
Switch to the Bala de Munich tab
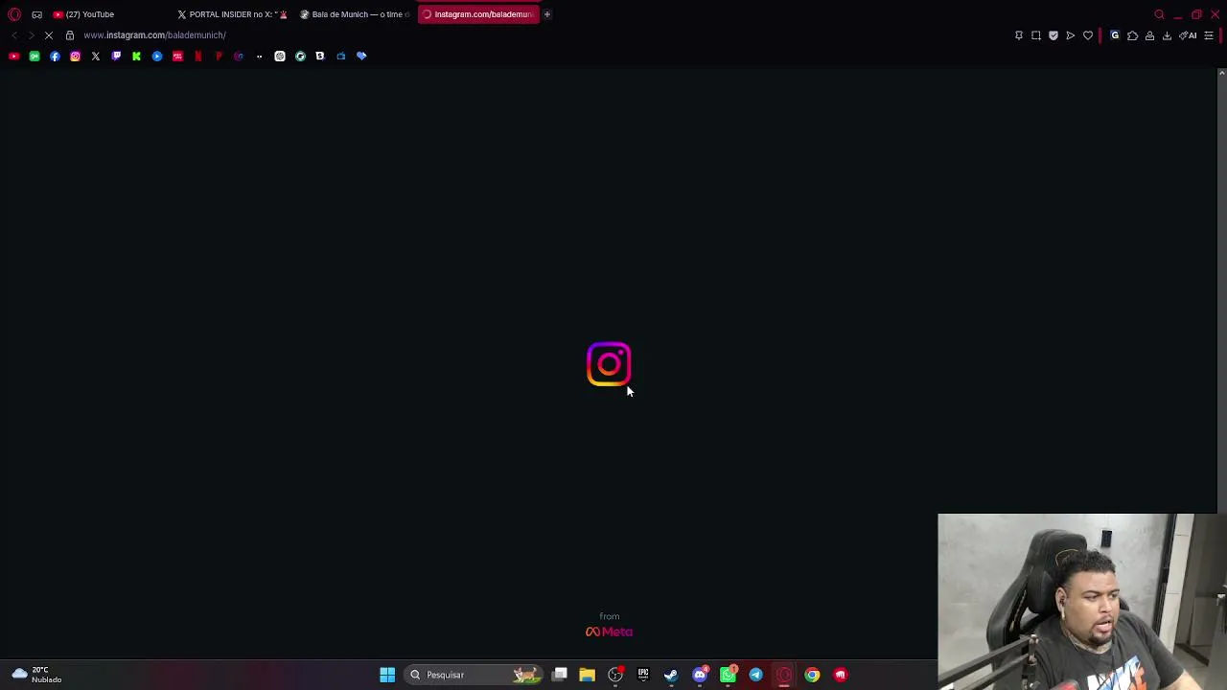(x=356, y=14)
